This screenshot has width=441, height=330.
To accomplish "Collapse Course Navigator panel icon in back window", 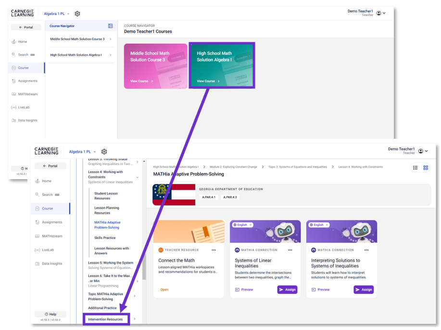I will pos(110,26).
